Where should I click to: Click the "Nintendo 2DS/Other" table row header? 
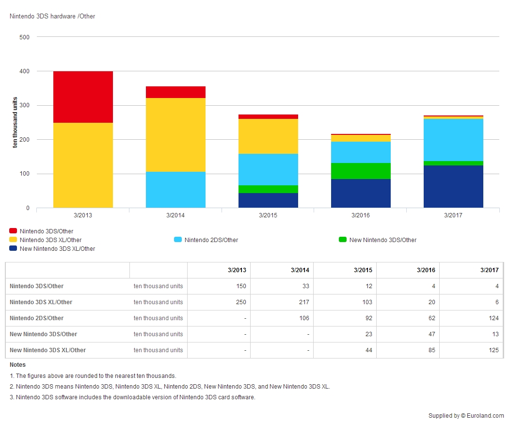37,318
